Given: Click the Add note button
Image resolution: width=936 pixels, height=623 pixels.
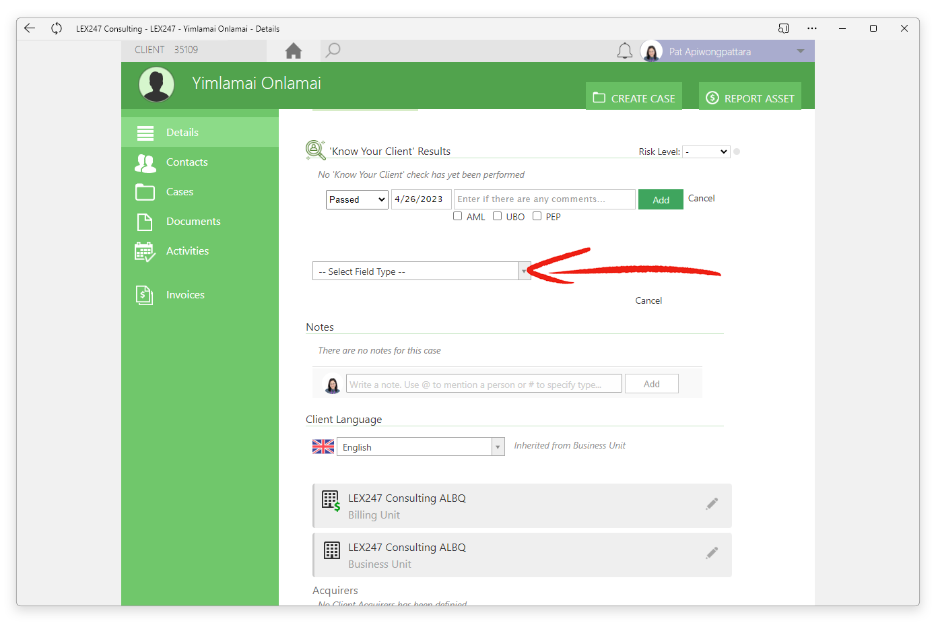Looking at the screenshot, I should [x=652, y=384].
